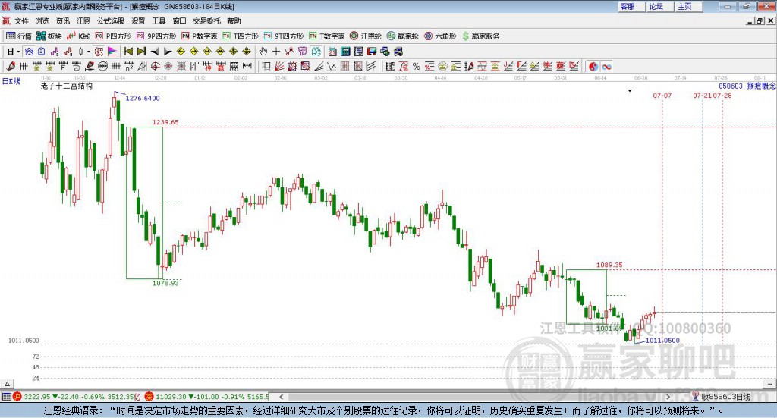Open the dropdown triangle above chart
The image size is (777, 418).
630,90
